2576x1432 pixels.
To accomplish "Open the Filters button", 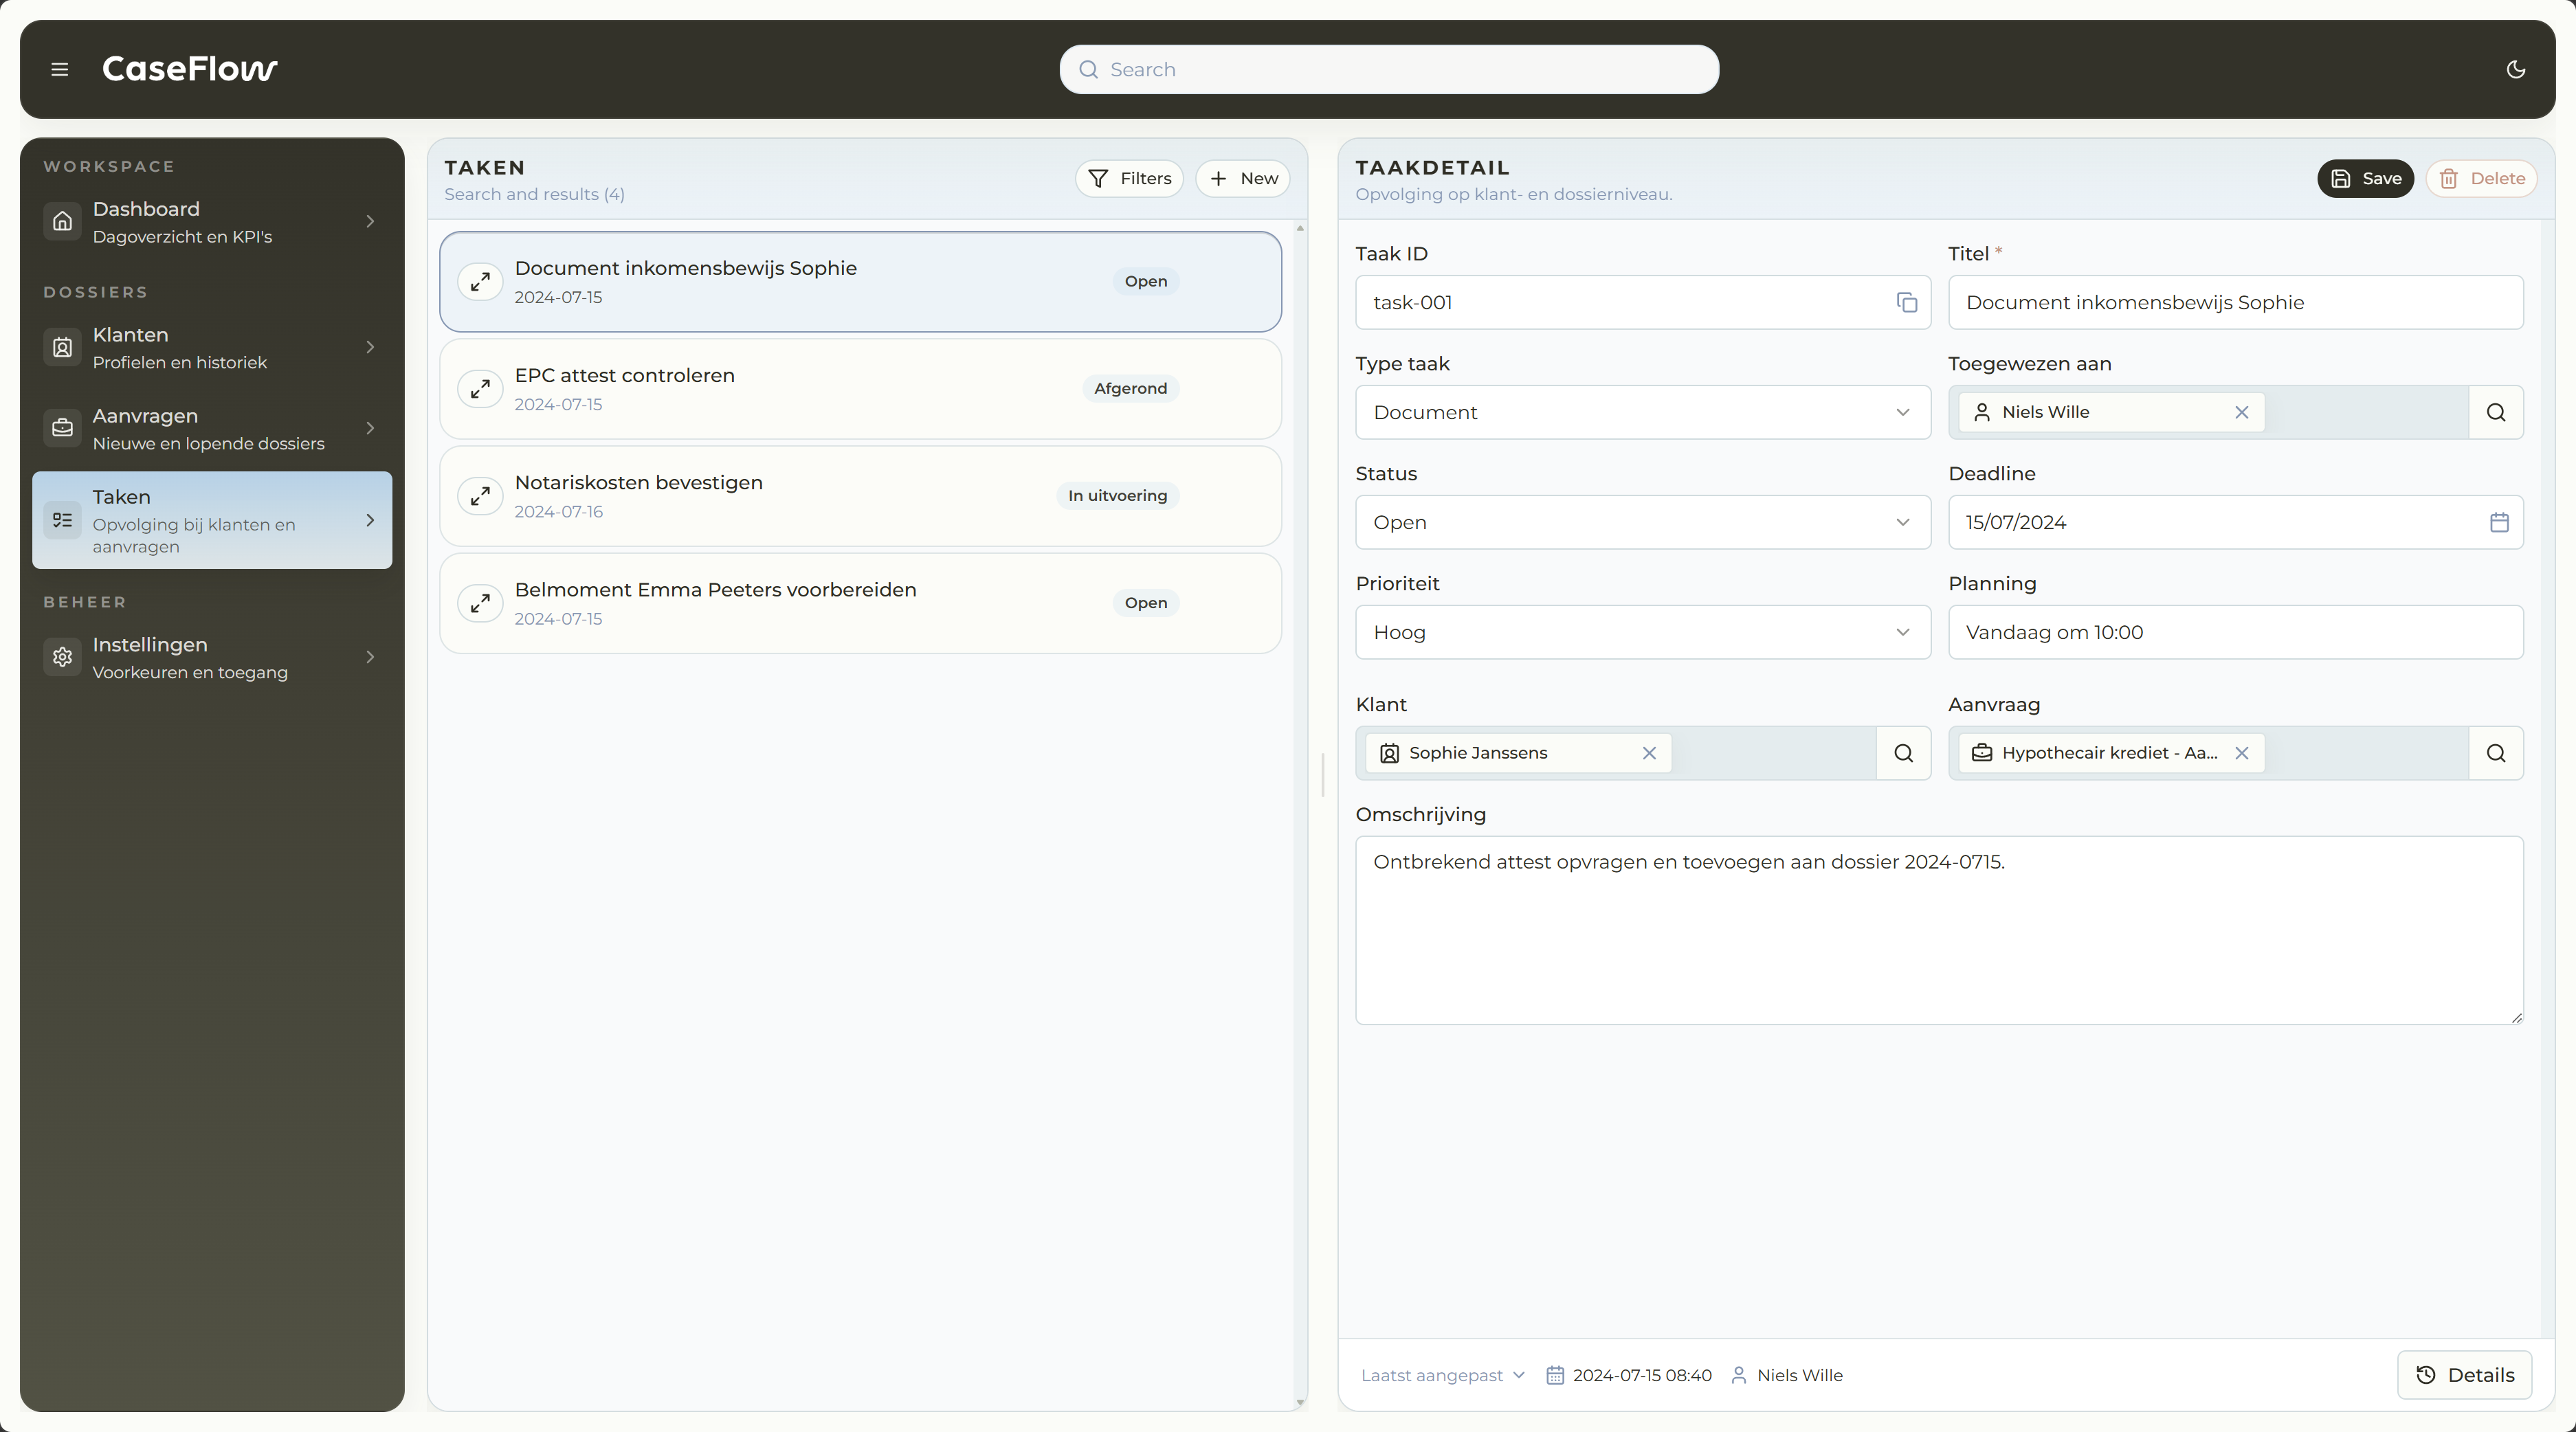I will pyautogui.click(x=1129, y=178).
